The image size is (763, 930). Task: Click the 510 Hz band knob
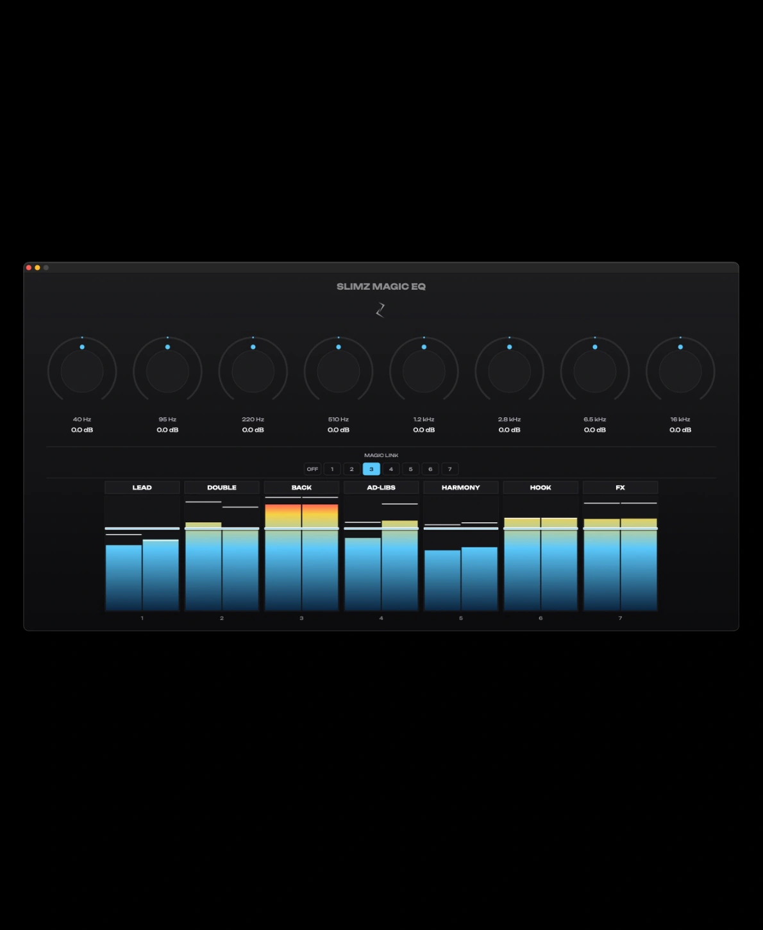tap(339, 371)
